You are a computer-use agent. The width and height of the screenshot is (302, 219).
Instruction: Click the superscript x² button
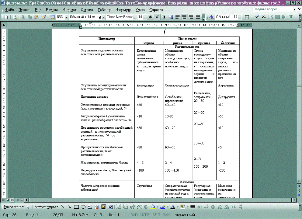point(257,17)
